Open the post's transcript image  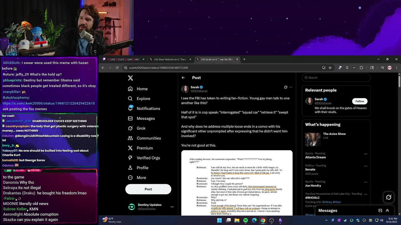pyautogui.click(x=237, y=183)
